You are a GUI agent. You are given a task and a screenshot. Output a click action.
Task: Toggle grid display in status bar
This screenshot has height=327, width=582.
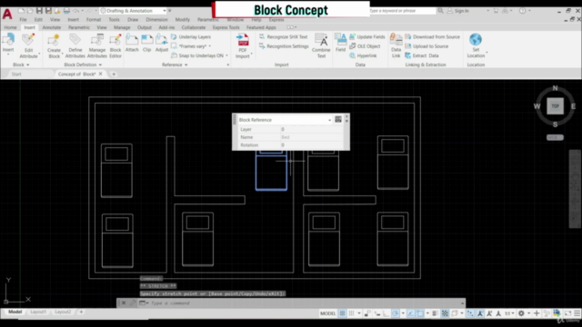coord(342,313)
